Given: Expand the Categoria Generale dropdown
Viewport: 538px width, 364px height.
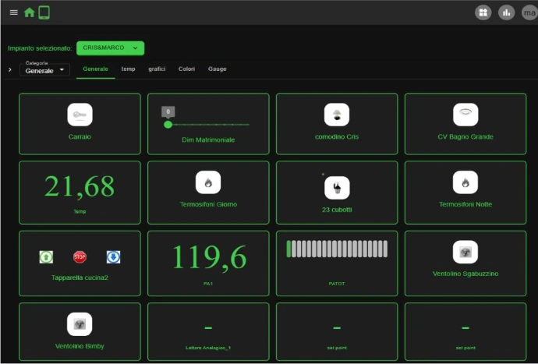Looking at the screenshot, I should tap(44, 70).
